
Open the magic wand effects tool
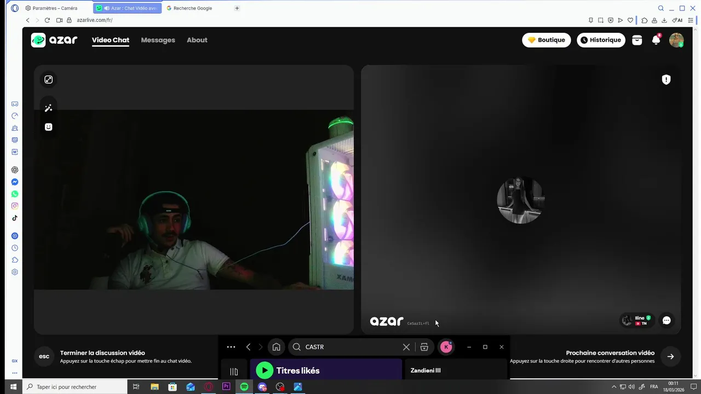pos(49,108)
